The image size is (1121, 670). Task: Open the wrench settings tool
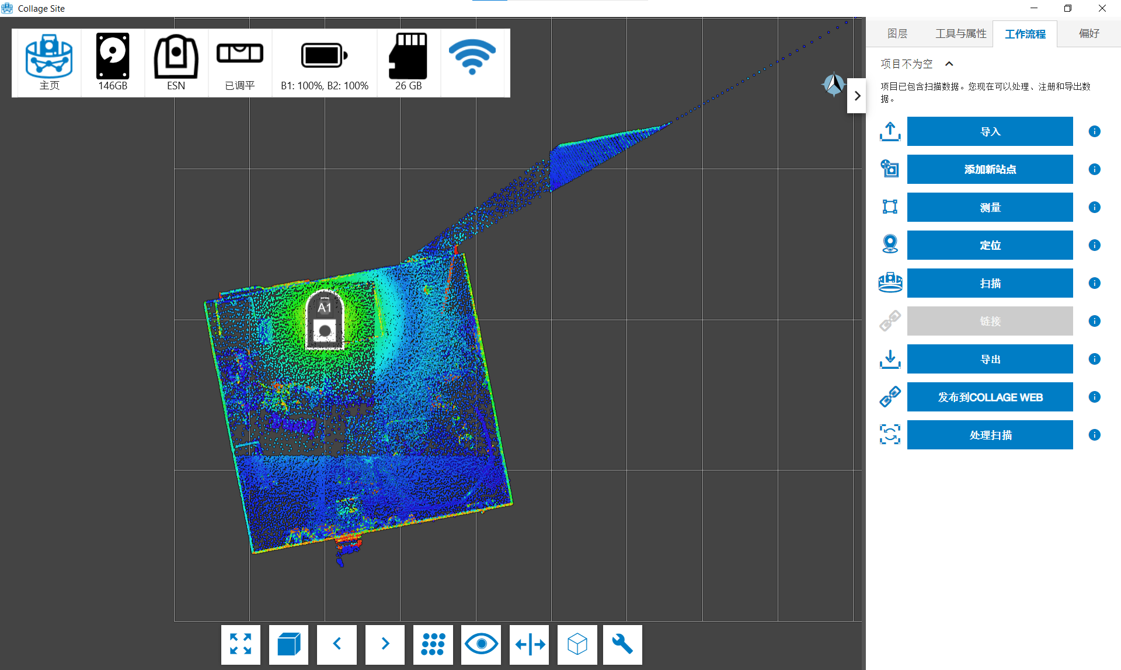[x=622, y=644]
